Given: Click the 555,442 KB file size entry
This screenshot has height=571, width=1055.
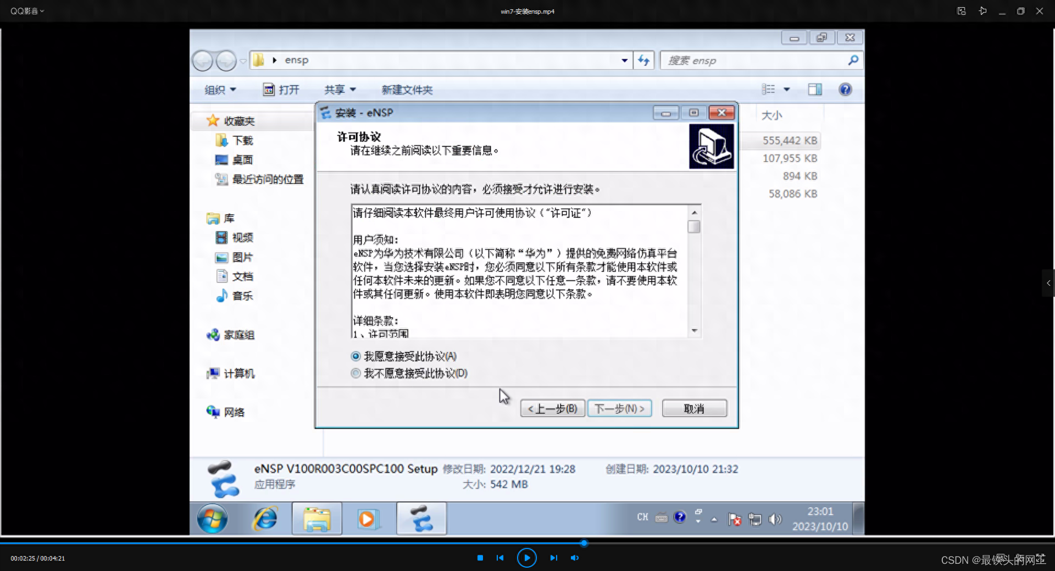Looking at the screenshot, I should point(790,141).
